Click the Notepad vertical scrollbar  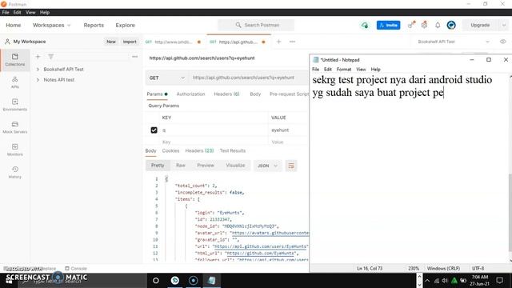[x=510, y=212]
